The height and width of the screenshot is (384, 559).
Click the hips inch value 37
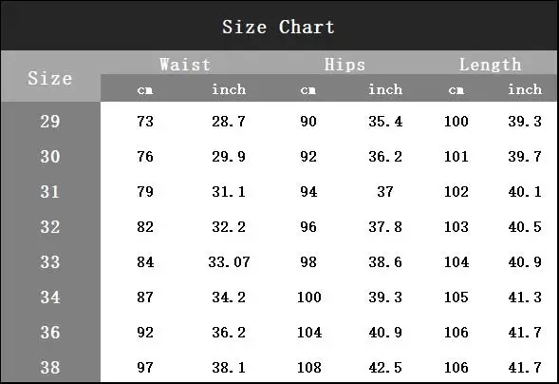click(x=385, y=192)
